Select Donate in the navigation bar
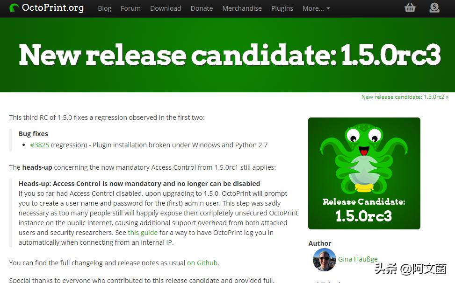The image size is (455, 283). 202,9
